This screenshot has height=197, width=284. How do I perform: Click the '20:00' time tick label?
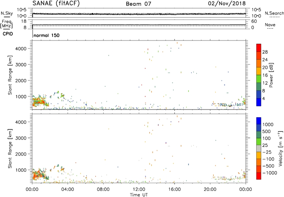pos(210,190)
